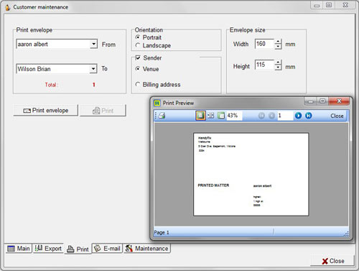Open the To customer dropdown

93,69
